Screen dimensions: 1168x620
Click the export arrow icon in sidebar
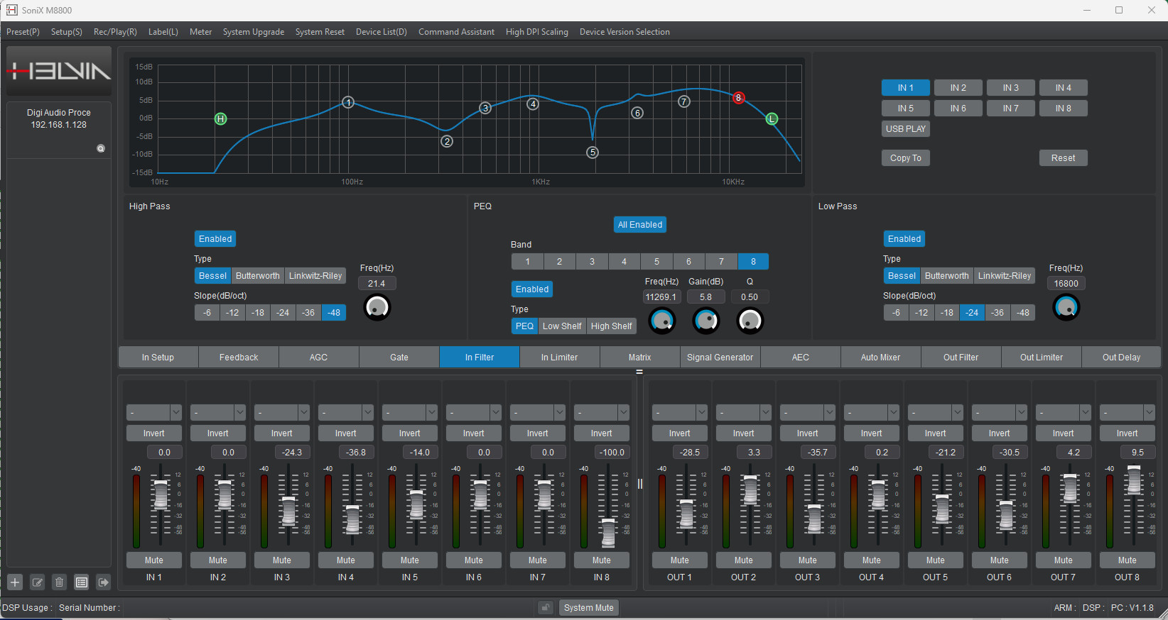(x=104, y=582)
